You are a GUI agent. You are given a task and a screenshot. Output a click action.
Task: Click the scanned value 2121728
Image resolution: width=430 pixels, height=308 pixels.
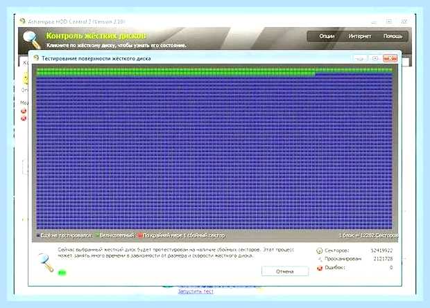(383, 259)
